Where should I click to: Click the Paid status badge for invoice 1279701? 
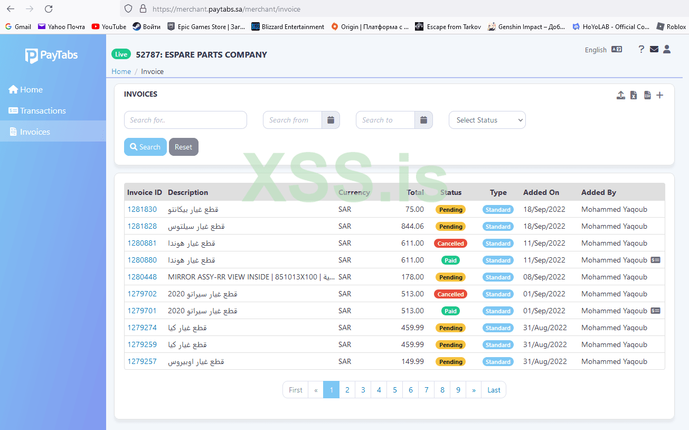point(451,311)
